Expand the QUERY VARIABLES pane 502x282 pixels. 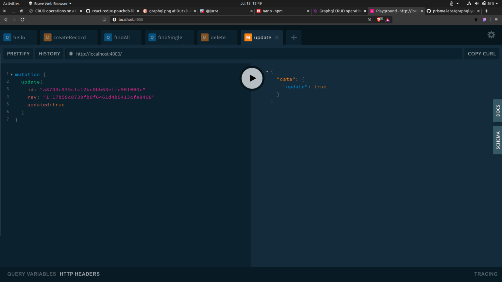(32, 274)
